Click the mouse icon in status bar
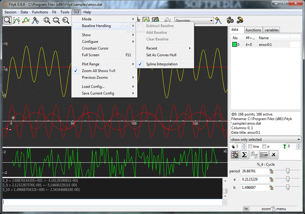The height and width of the screenshot is (214, 305). tap(274, 209)
